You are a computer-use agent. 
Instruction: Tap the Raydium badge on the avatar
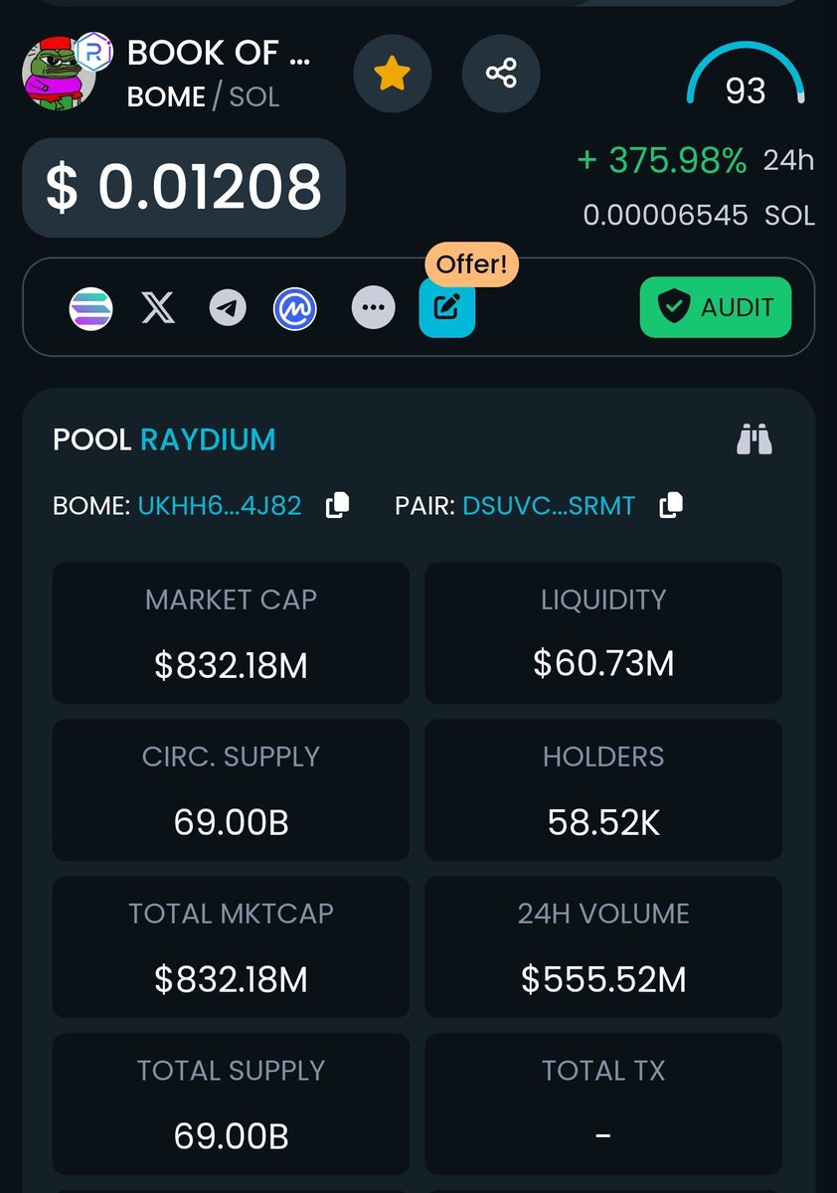[95, 51]
